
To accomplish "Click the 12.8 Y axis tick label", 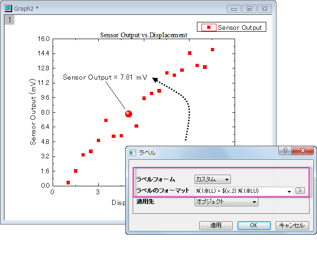I will click(43, 68).
